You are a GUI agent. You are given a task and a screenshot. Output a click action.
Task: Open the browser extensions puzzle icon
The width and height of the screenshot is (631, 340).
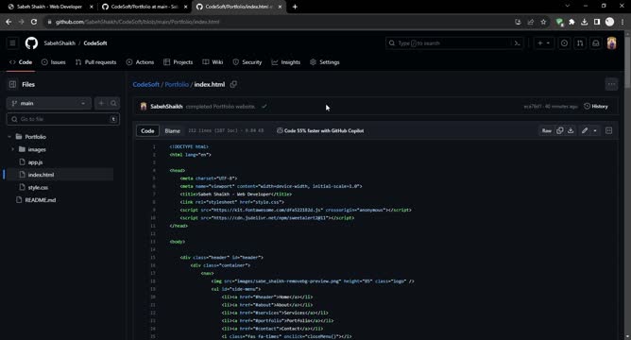click(571, 22)
